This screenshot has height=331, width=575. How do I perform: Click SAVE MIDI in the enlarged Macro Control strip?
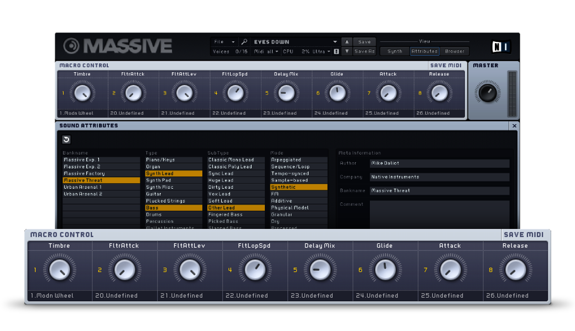524,235
